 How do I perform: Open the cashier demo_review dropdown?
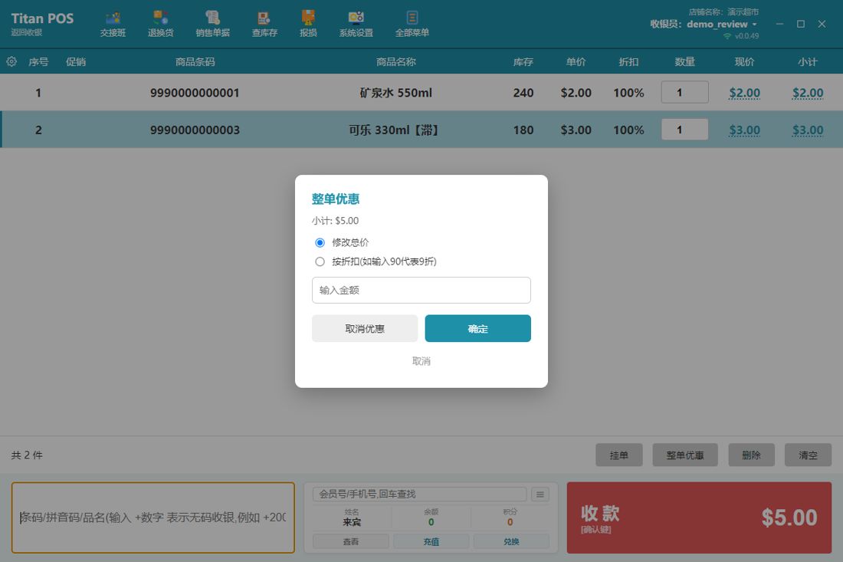point(722,25)
